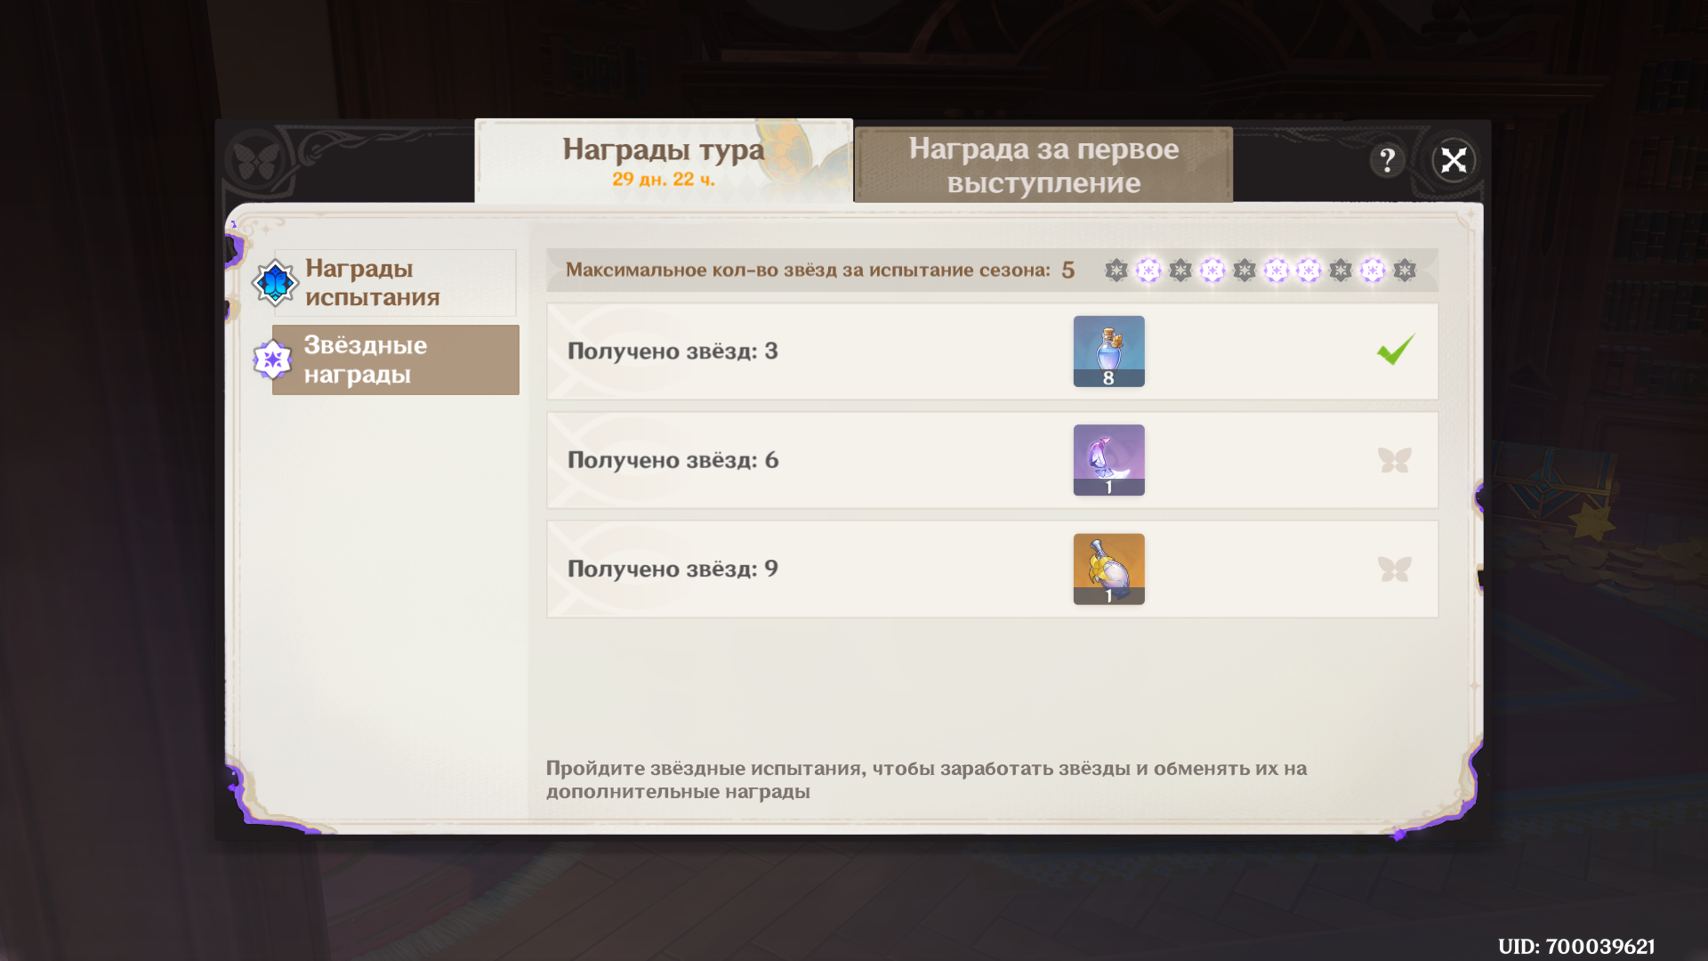
Task: Select Звёздные награды sidebar entry
Action: pos(395,359)
